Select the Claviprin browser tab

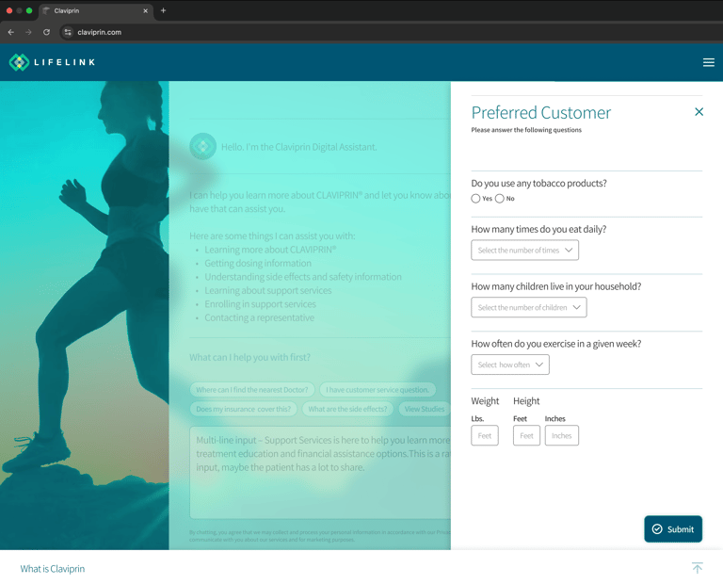click(x=94, y=10)
